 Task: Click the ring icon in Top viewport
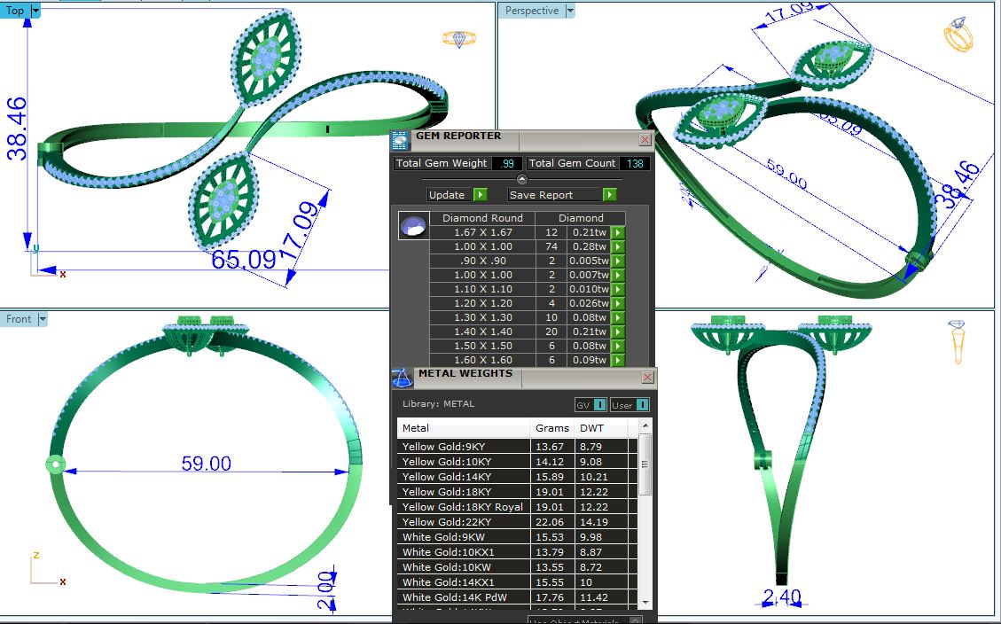458,39
